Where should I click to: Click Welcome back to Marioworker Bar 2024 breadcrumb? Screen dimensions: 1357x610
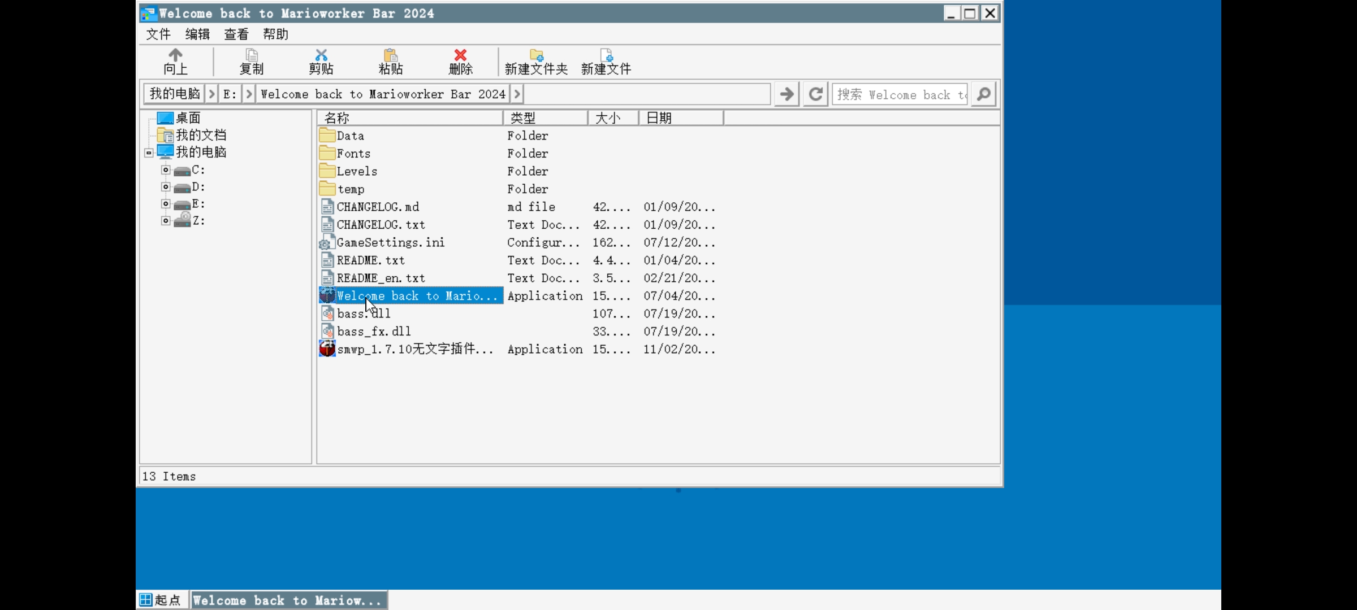[x=383, y=94]
